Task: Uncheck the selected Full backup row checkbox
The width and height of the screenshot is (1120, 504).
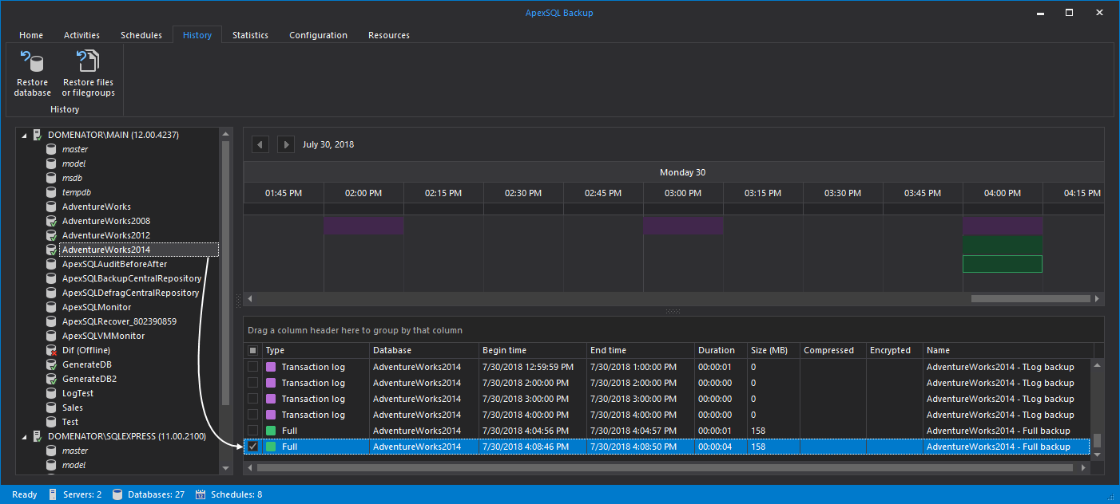Action: click(x=253, y=447)
